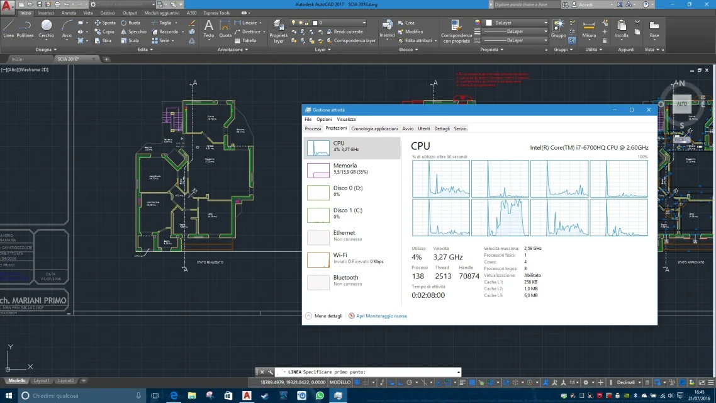Click Rendi corrente layer button
The image size is (716, 403).
point(344,31)
